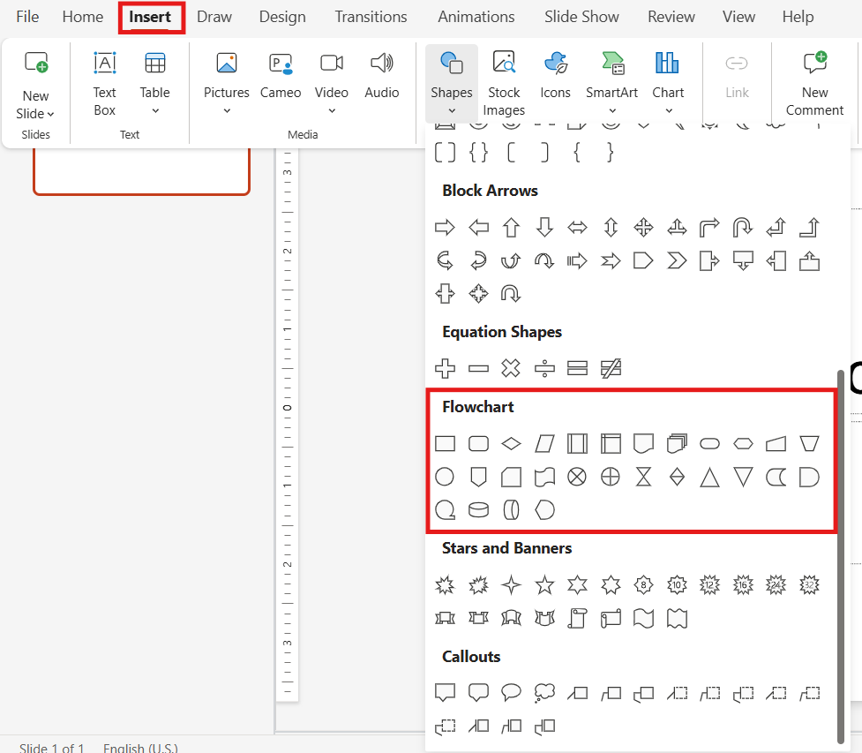862x753 pixels.
Task: Select the 32-point star shape
Action: (x=809, y=584)
